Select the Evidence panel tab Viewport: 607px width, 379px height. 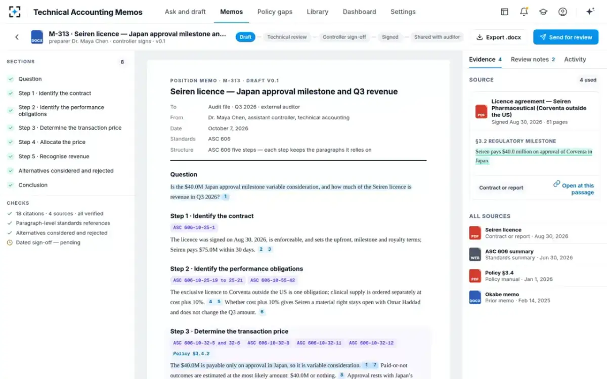pyautogui.click(x=485, y=59)
